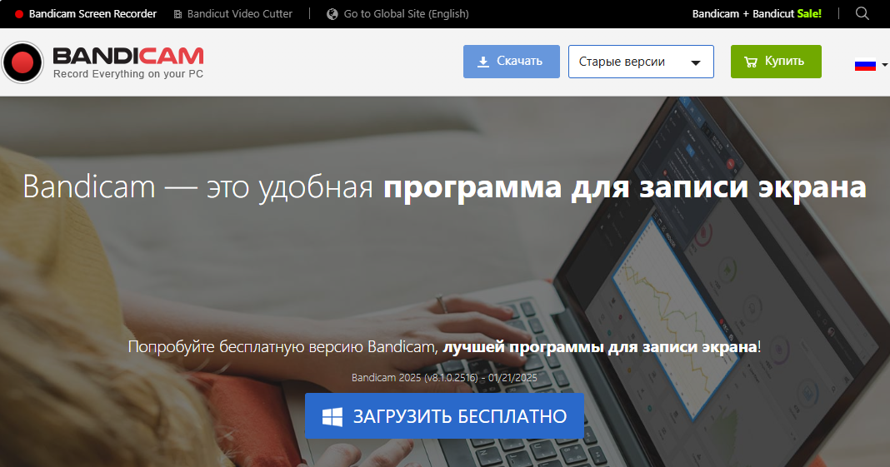Screen dimensions: 890x467
Task: Click the "Record Everything on your PC" tagline
Action: (128, 74)
